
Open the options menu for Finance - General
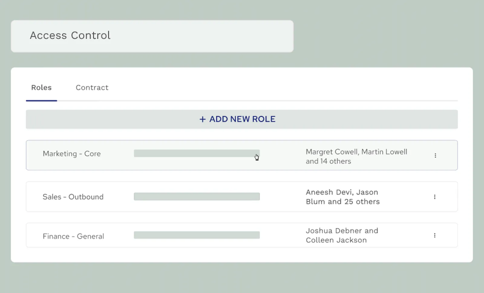click(x=435, y=235)
